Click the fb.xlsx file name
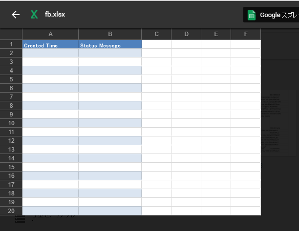This screenshot has height=231, width=299. point(55,15)
